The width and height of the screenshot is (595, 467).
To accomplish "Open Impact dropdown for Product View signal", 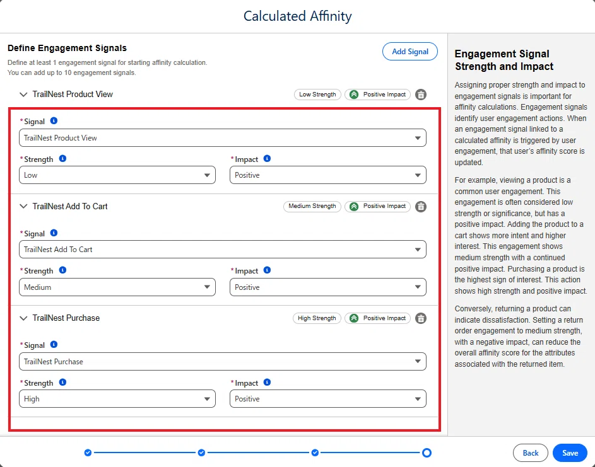I will point(328,175).
